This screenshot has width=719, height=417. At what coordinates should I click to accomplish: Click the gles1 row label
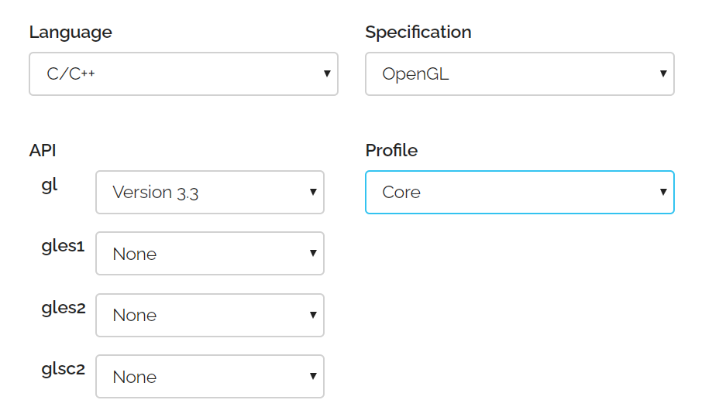point(63,247)
